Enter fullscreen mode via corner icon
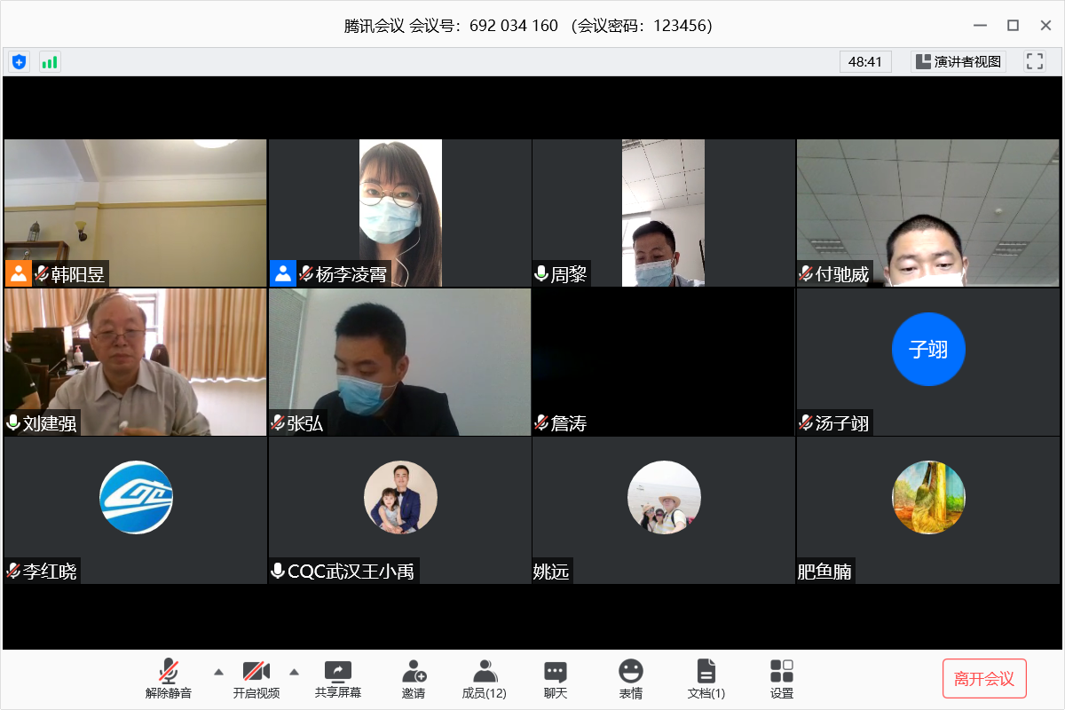The width and height of the screenshot is (1065, 710). tap(1034, 61)
